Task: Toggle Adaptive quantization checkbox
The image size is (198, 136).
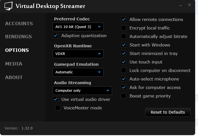Action: tap(55, 36)
